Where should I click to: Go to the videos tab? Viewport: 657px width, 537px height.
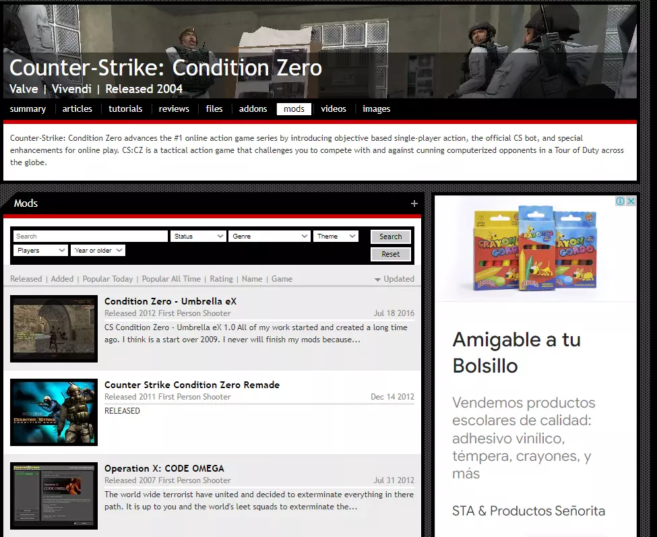(334, 109)
